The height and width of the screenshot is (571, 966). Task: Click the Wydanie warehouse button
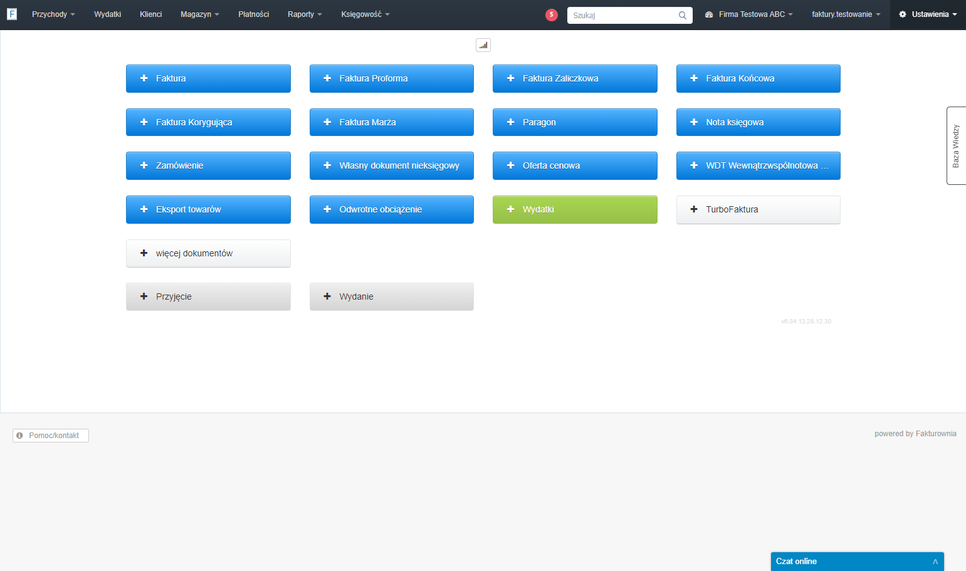click(x=392, y=296)
